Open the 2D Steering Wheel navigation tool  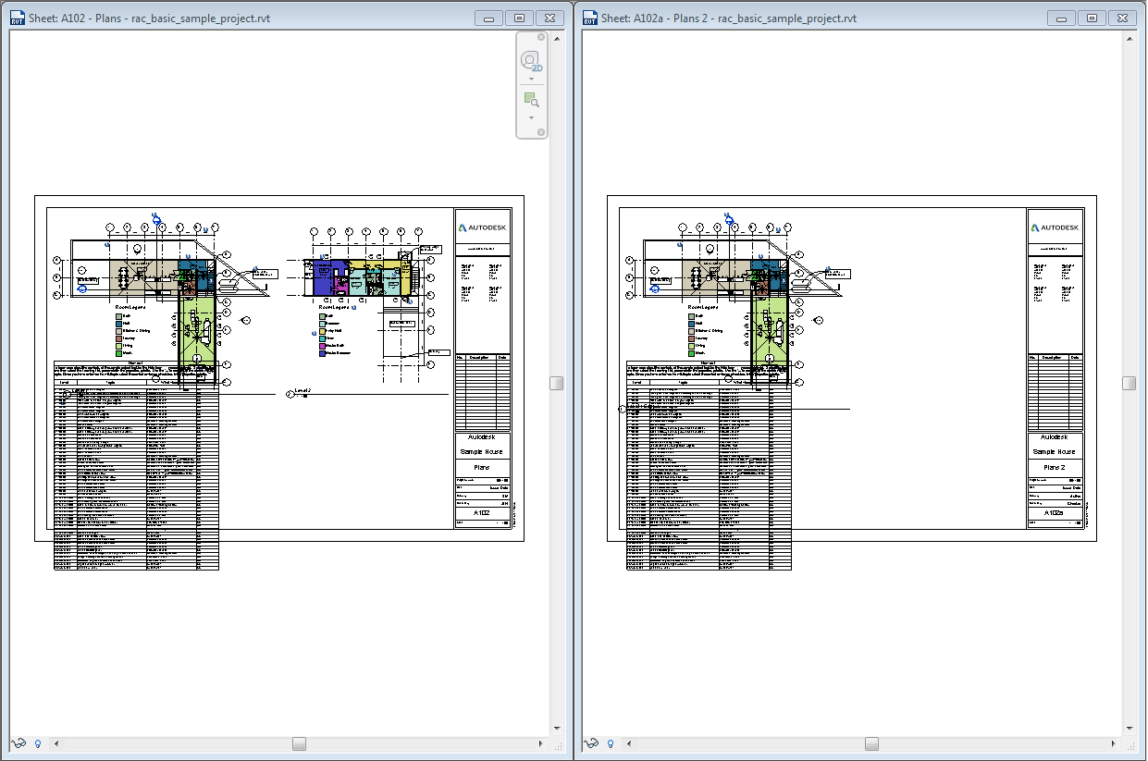[x=531, y=61]
